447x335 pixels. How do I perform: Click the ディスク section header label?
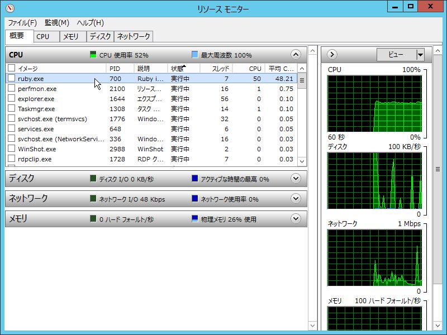coord(21,178)
